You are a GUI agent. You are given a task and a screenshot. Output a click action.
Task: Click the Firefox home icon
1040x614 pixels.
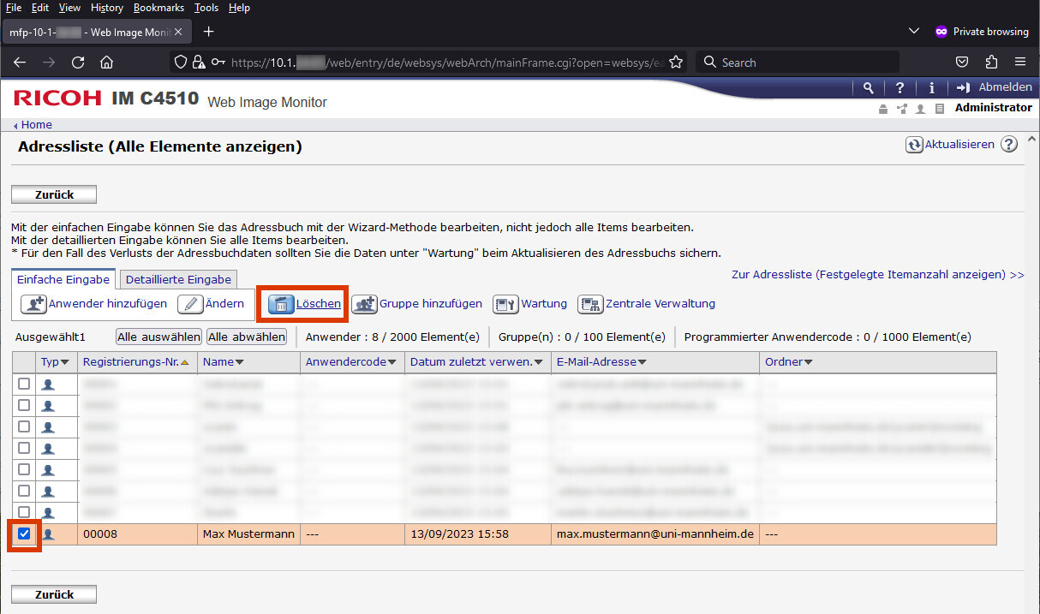pyautogui.click(x=106, y=63)
